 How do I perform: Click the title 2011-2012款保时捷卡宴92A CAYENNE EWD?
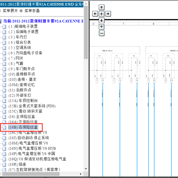click(42, 4)
